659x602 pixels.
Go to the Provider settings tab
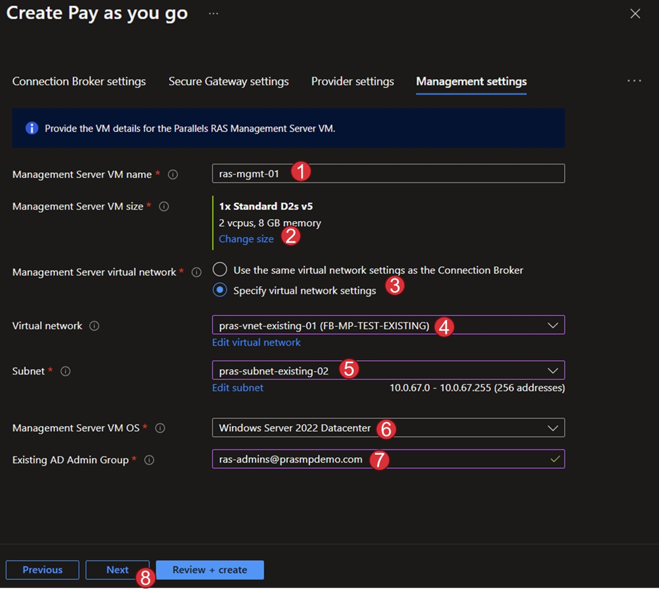coord(353,81)
